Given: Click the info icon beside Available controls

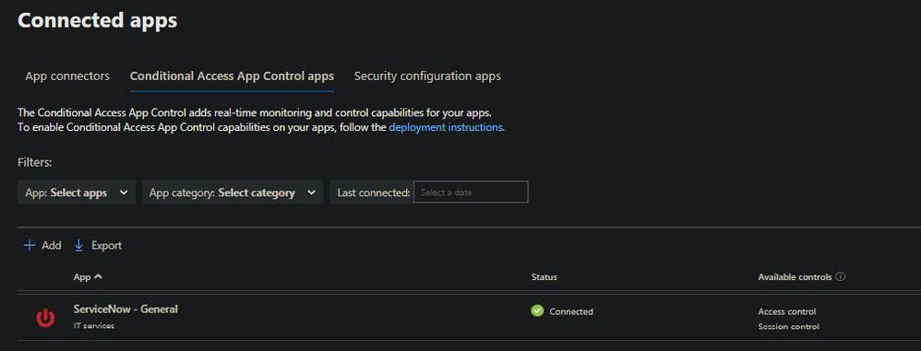Looking at the screenshot, I should click(x=841, y=276).
